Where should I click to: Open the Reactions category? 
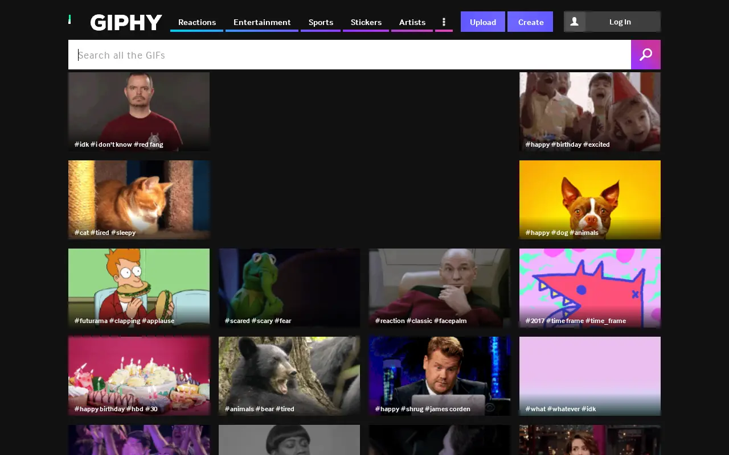tap(197, 22)
